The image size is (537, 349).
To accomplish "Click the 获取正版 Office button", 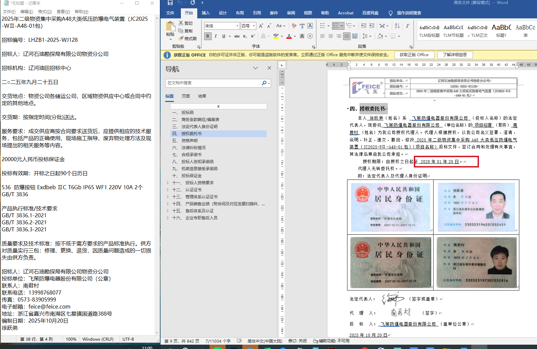I will tap(414, 55).
